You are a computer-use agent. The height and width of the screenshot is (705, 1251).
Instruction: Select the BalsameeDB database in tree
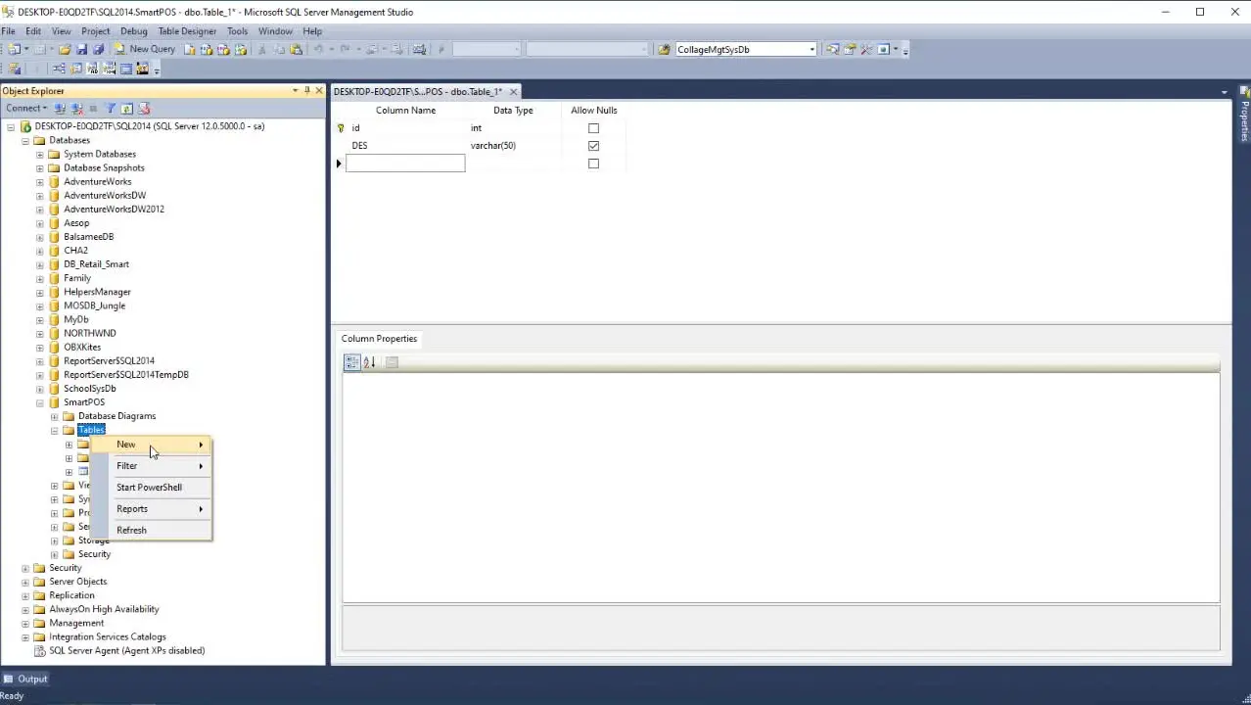(88, 237)
